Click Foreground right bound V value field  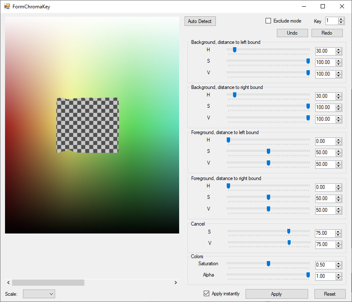point(326,211)
